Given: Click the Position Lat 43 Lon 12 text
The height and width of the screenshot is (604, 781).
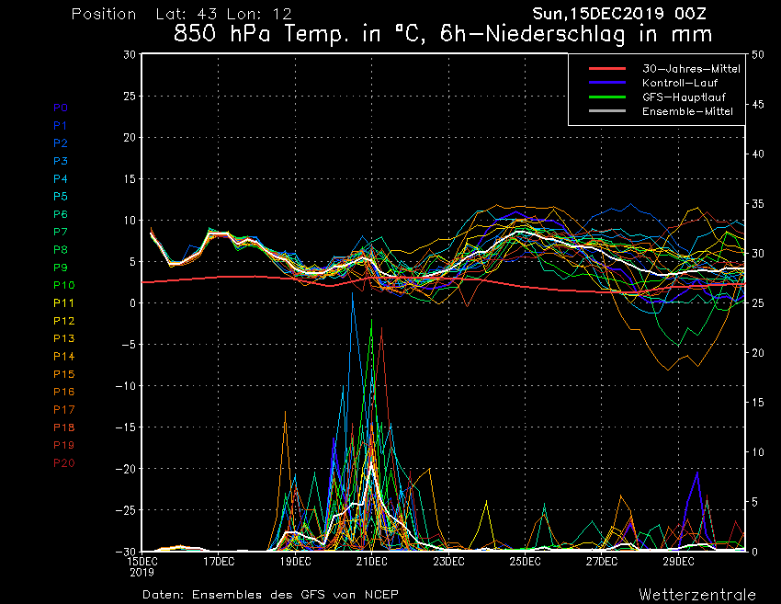Looking at the screenshot, I should coord(181,15).
